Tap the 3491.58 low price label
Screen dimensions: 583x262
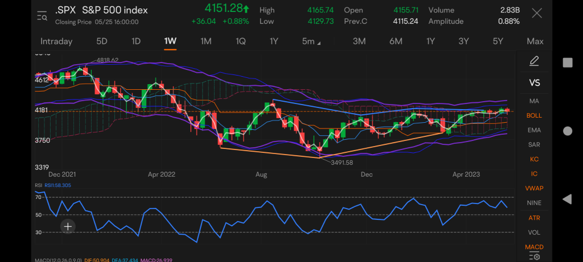[342, 162]
